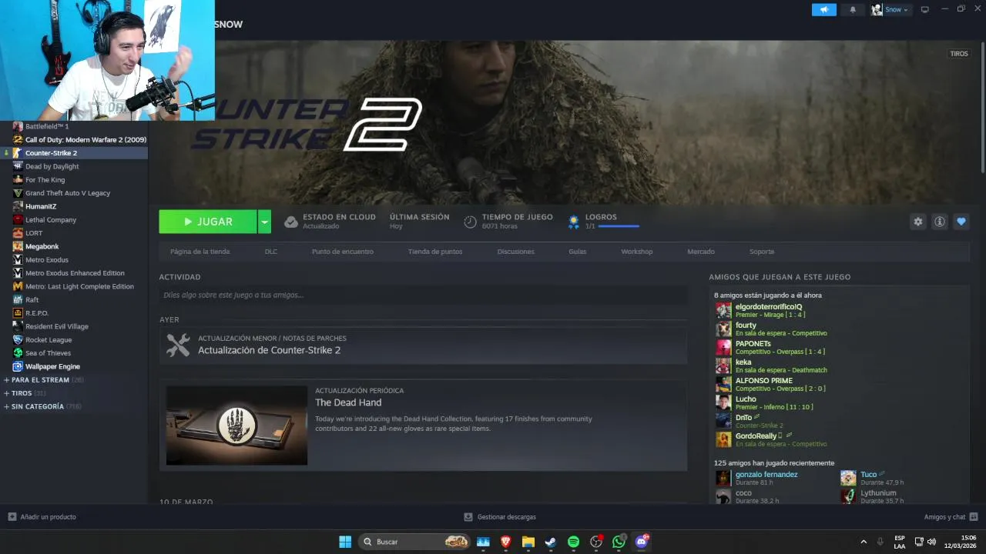Screen dimensions: 986x554
Task: Open the DLC tab
Action: [x=271, y=252]
